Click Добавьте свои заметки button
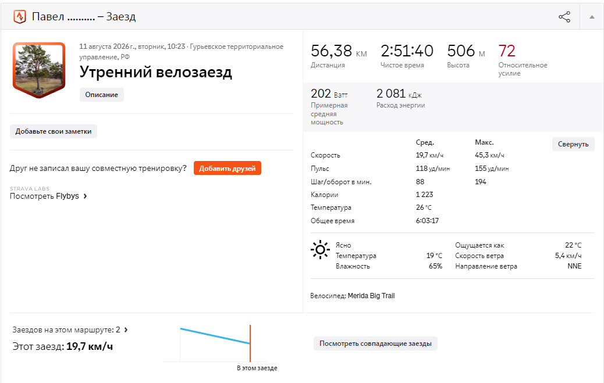 (54, 131)
